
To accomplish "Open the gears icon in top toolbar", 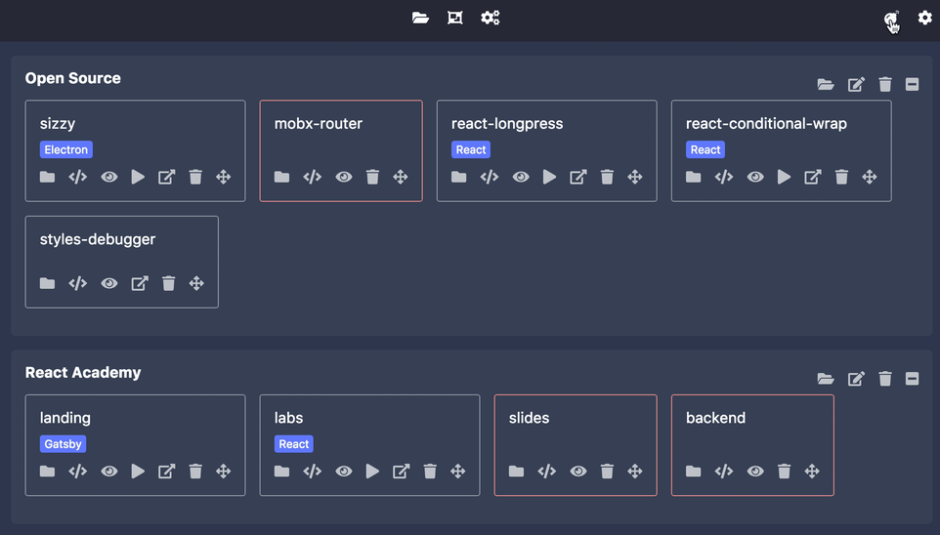I will tap(491, 18).
